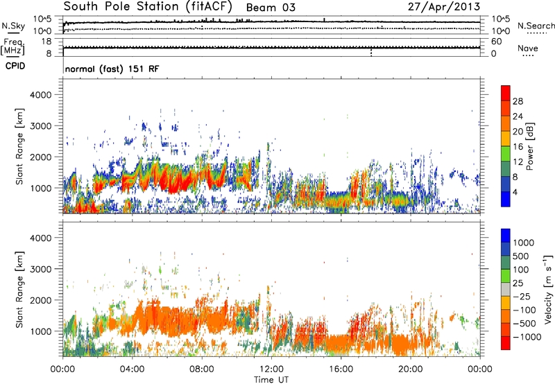Viewport: 555px width, 384px height.
Task: Click the '20' power colorbar label
Action: (518, 132)
